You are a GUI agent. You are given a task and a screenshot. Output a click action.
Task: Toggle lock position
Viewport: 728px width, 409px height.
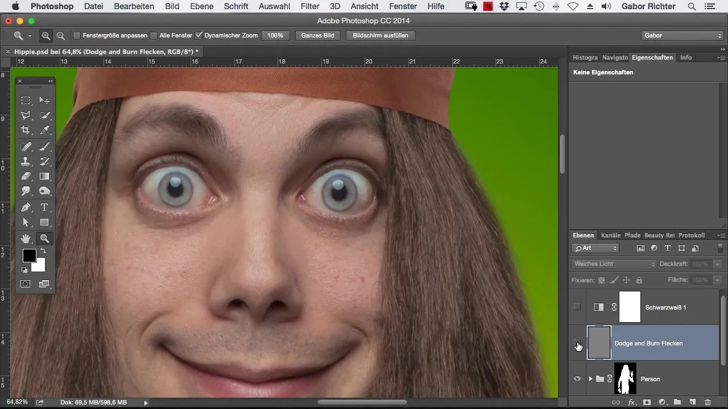tap(626, 280)
